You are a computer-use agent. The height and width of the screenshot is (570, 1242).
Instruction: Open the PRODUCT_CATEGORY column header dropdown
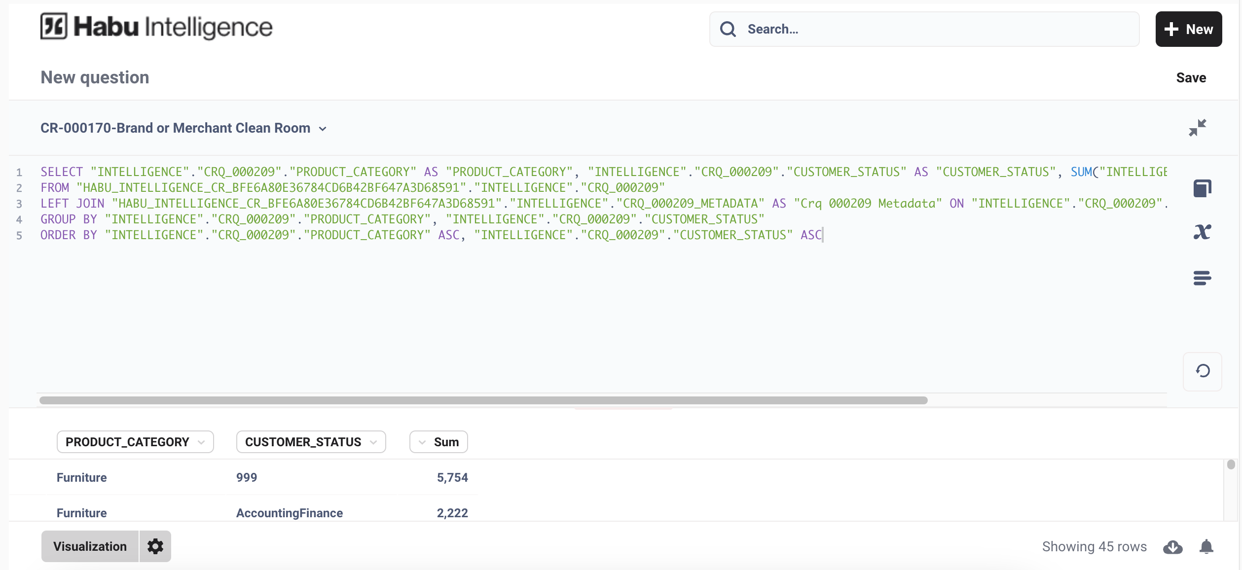tap(135, 442)
